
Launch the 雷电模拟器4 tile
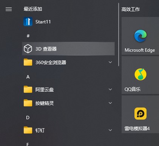click(140, 114)
